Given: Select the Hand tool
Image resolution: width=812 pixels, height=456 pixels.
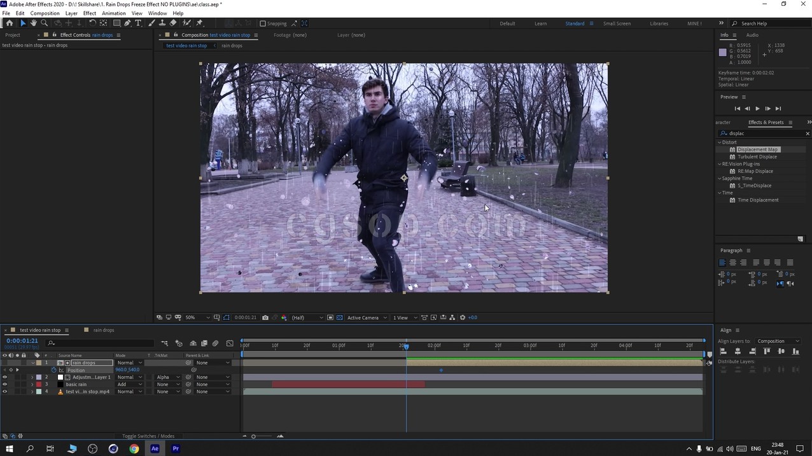Looking at the screenshot, I should 33,24.
